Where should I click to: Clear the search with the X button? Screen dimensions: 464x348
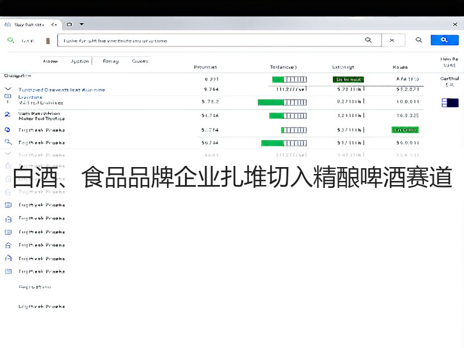(393, 40)
